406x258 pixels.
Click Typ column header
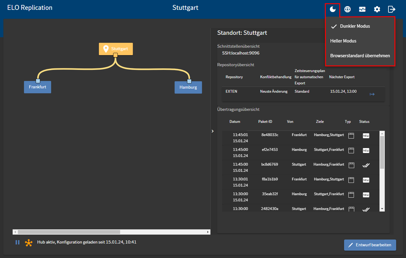[348, 122]
